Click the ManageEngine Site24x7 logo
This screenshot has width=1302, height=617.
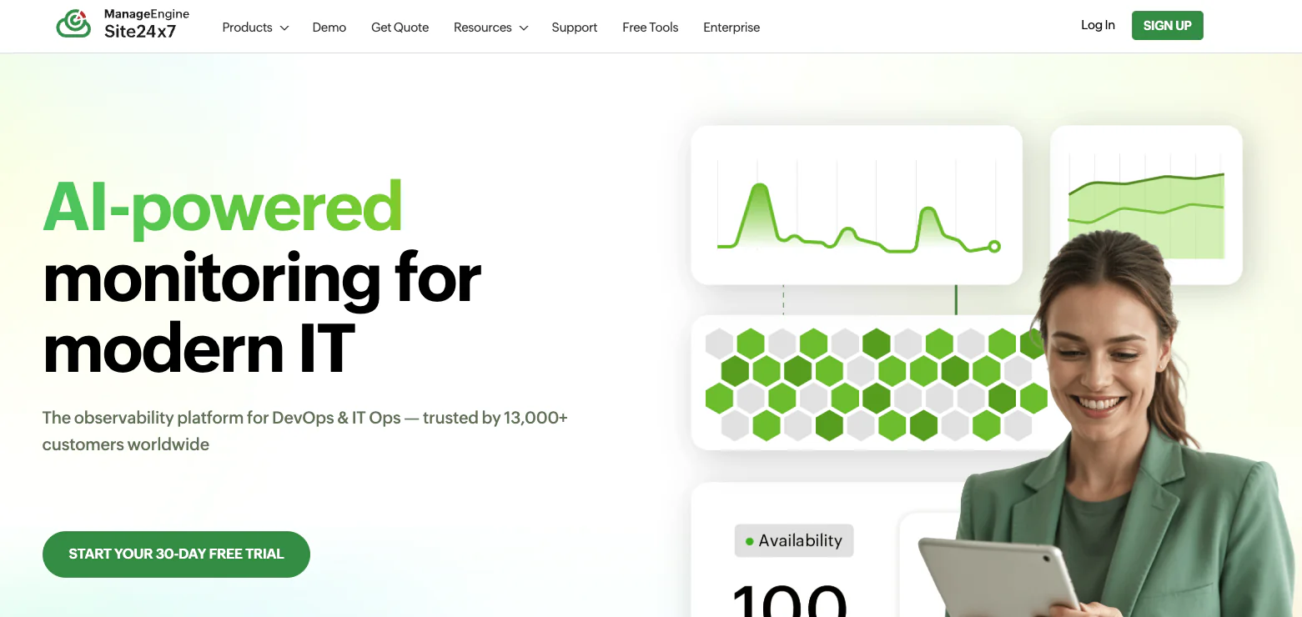pyautogui.click(x=123, y=24)
